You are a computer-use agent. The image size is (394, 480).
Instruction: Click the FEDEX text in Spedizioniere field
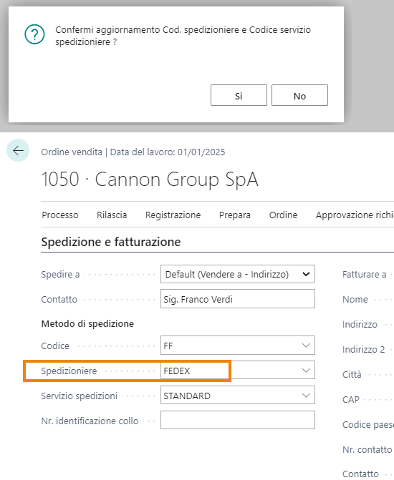[177, 371]
